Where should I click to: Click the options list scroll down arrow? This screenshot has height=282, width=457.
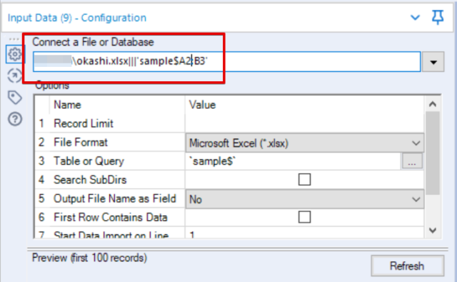(433, 230)
